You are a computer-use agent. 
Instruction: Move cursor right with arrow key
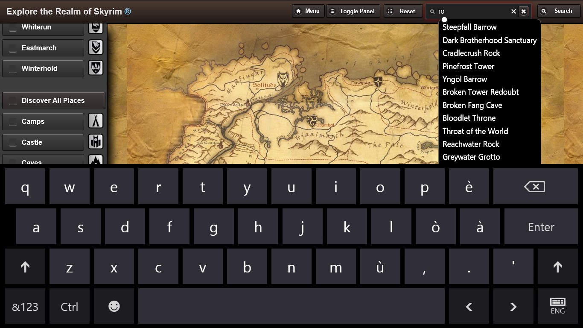click(x=513, y=306)
